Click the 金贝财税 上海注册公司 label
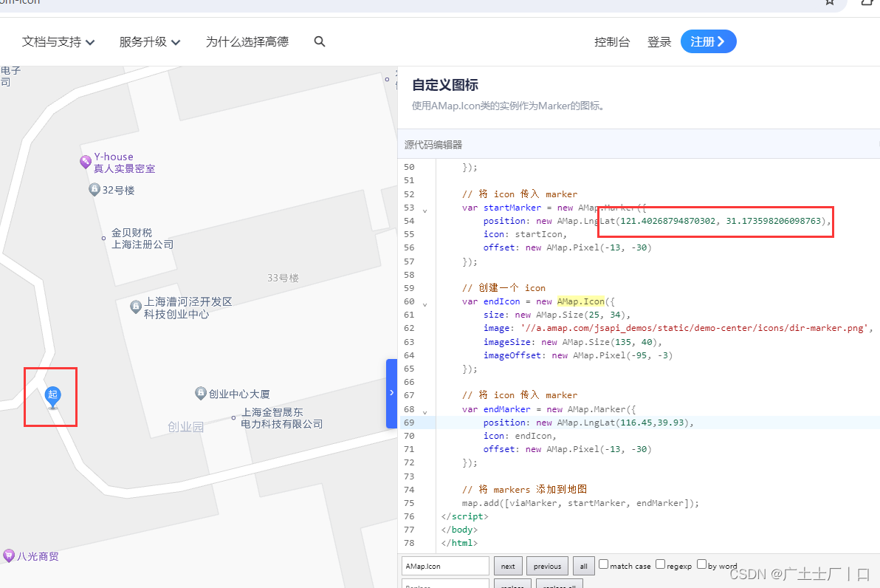This screenshot has height=588, width=880. pos(142,239)
